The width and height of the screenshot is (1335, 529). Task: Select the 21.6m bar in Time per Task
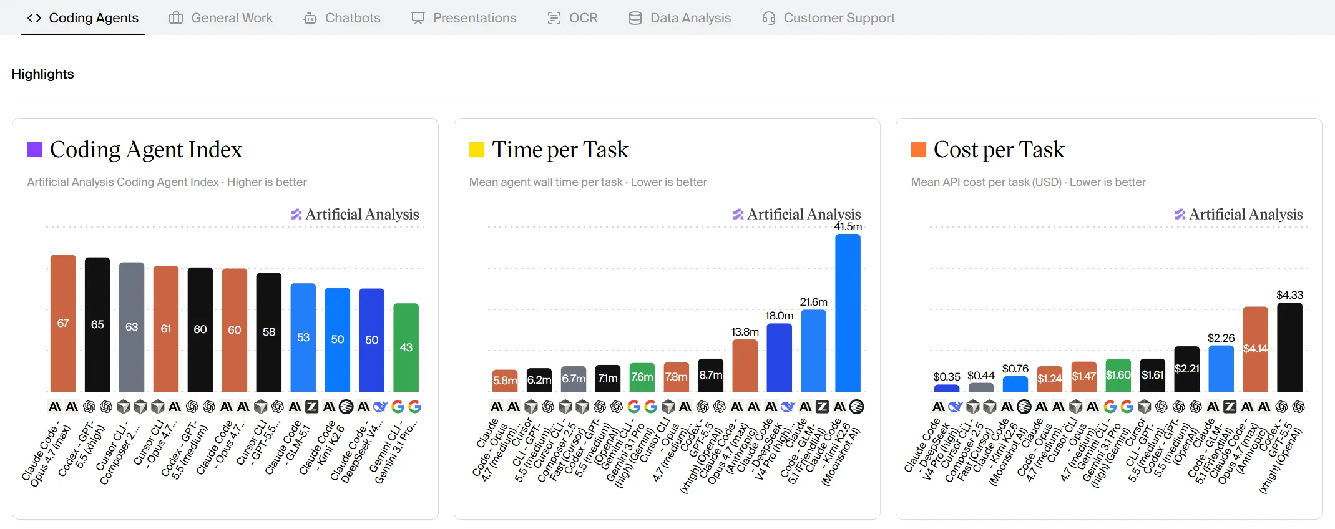pos(814,351)
